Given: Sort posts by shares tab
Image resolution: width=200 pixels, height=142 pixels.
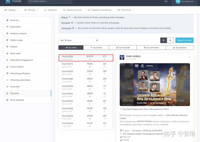Looking at the screenshot, I should pyautogui.click(x=96, y=47).
